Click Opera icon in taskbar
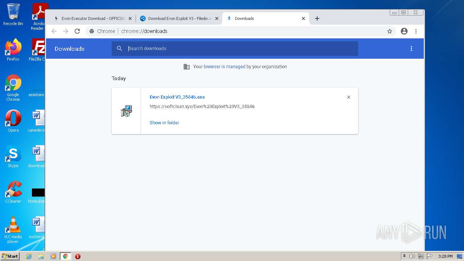Screen dimensions: 464x261 click(x=78, y=256)
